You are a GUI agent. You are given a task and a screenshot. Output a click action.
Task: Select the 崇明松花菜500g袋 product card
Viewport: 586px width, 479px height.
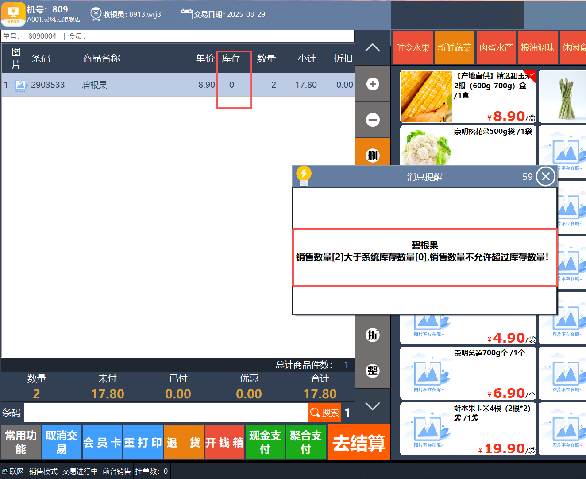click(x=468, y=145)
